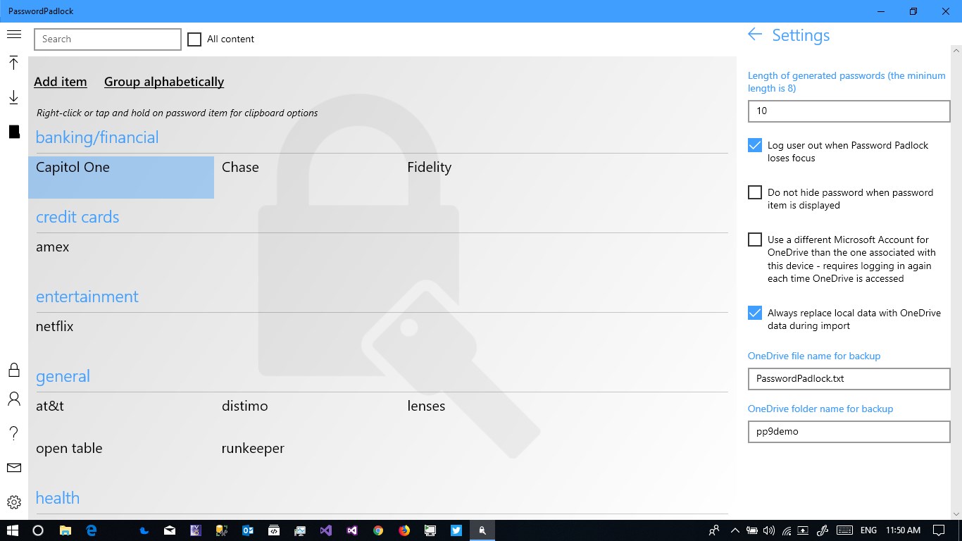Select the black square icon in the sidebar
Screen dimensions: 962x541
[13, 131]
